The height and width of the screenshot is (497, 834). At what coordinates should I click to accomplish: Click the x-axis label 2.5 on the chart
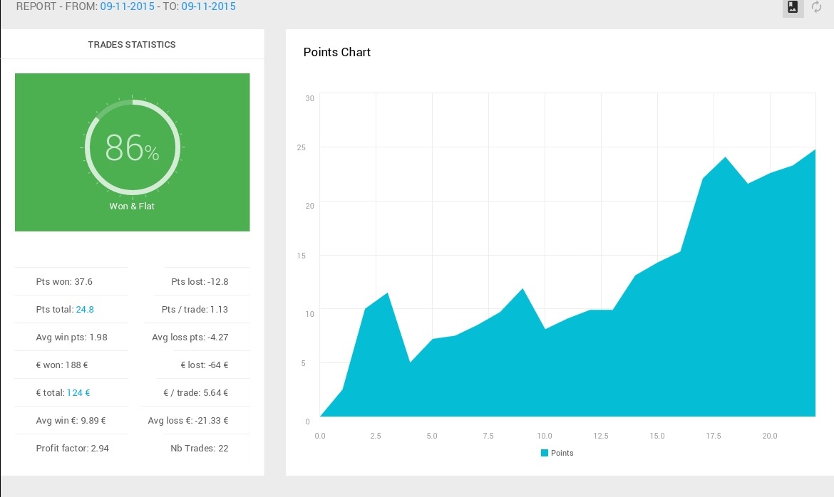[376, 436]
